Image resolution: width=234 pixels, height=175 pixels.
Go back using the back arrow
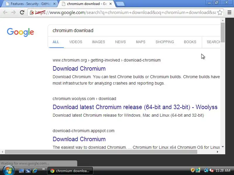(x=5, y=12)
